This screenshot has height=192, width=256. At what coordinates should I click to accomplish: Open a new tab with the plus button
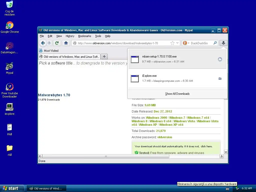[x=104, y=57]
